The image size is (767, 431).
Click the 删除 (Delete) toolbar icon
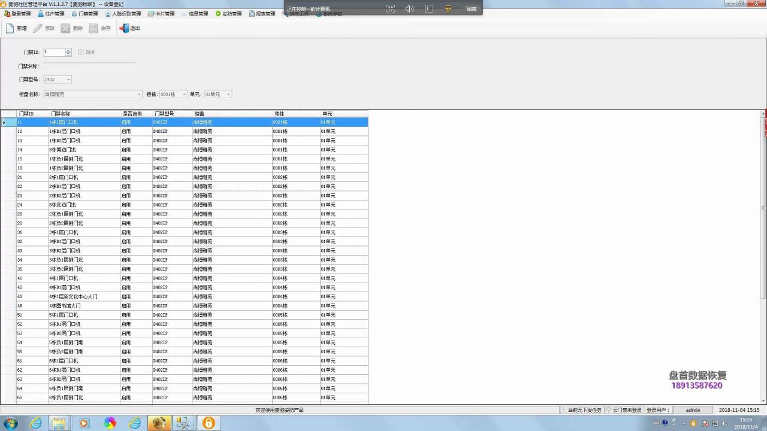(x=72, y=28)
